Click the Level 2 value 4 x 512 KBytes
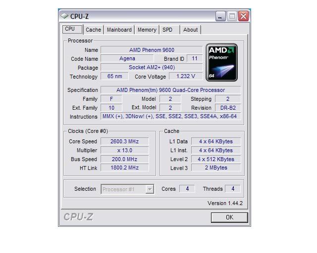317x253 pixels. [216, 159]
